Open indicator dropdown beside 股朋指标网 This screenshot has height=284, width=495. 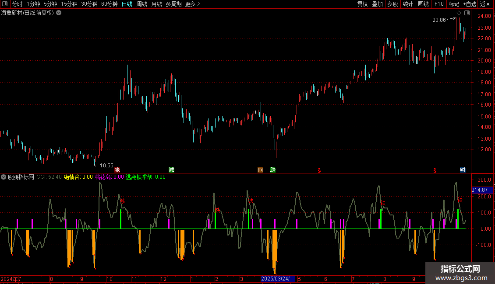click(4, 177)
